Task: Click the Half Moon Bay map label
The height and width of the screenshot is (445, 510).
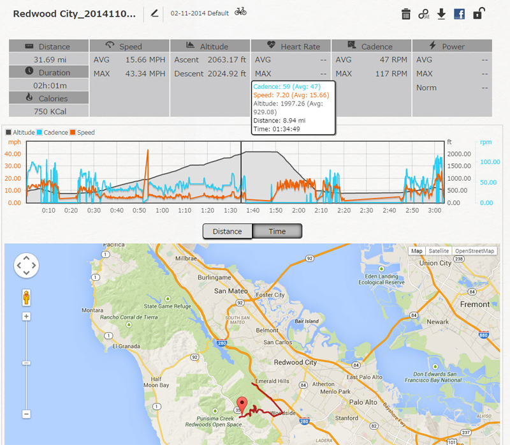Action: pyautogui.click(x=156, y=382)
